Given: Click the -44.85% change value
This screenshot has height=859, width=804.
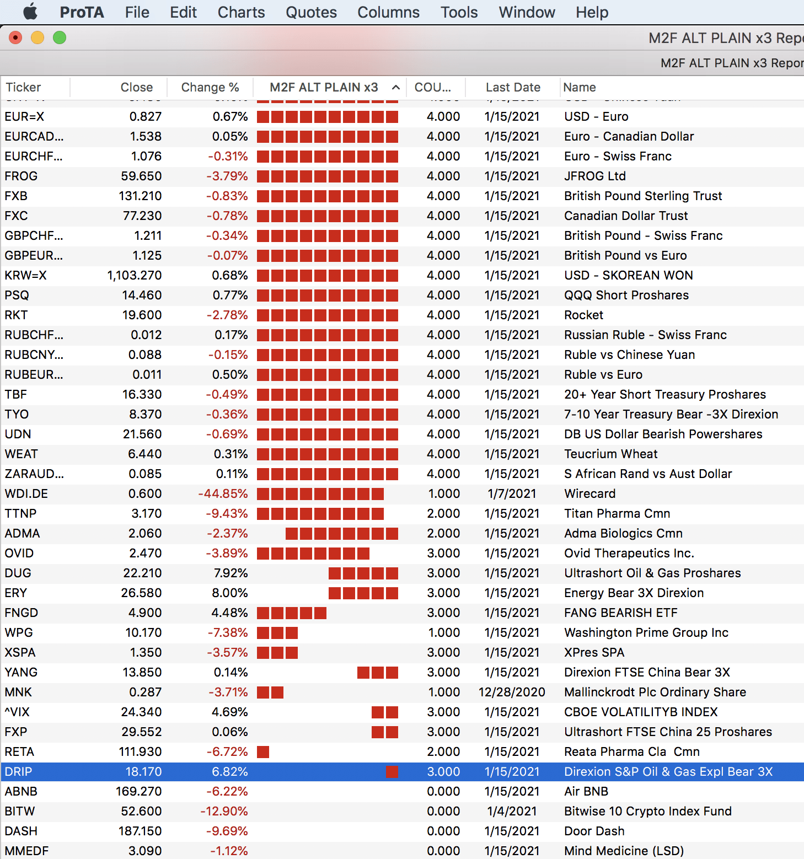Looking at the screenshot, I should click(x=223, y=493).
